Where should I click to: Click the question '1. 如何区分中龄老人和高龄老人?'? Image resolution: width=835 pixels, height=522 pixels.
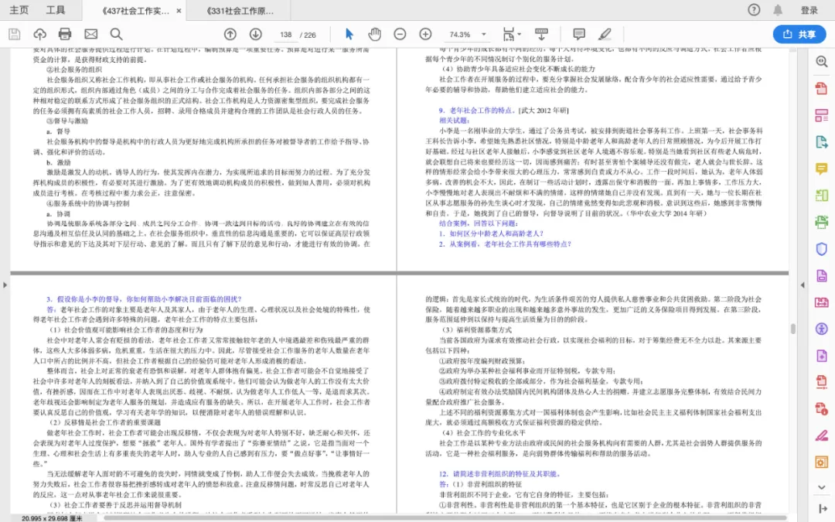[x=491, y=234]
